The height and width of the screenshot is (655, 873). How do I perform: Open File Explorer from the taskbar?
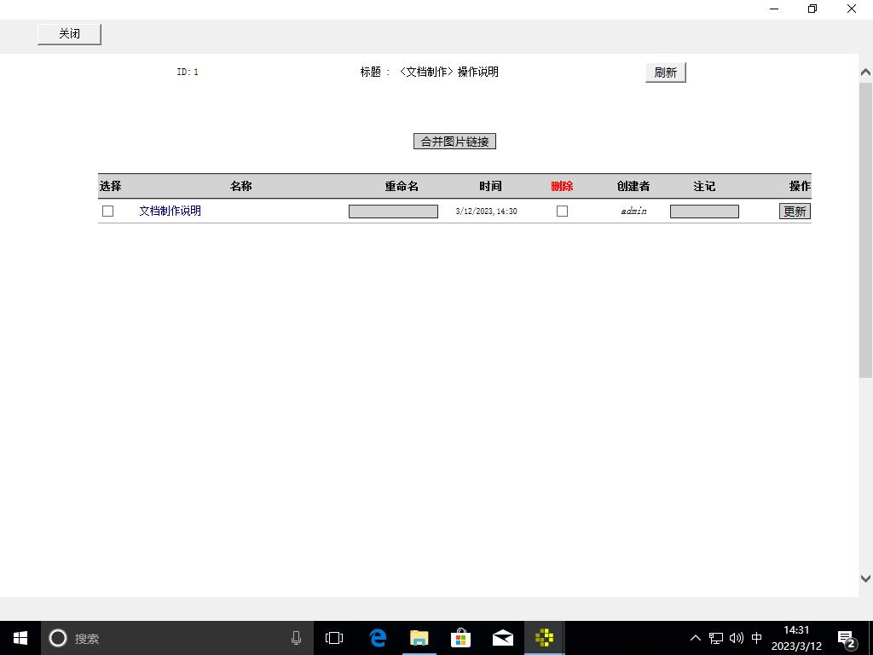[x=419, y=638]
